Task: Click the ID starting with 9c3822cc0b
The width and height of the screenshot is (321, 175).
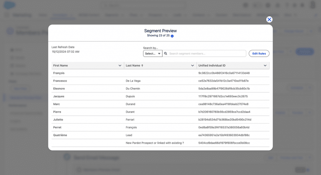Action: pyautogui.click(x=224, y=73)
